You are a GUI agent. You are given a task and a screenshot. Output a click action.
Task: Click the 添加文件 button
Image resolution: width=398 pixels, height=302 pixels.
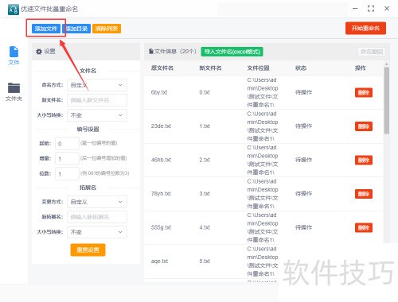(x=46, y=29)
